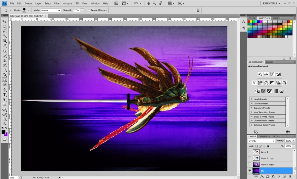
Task: Add a Photo Filter adjustment
Action: coord(278,83)
